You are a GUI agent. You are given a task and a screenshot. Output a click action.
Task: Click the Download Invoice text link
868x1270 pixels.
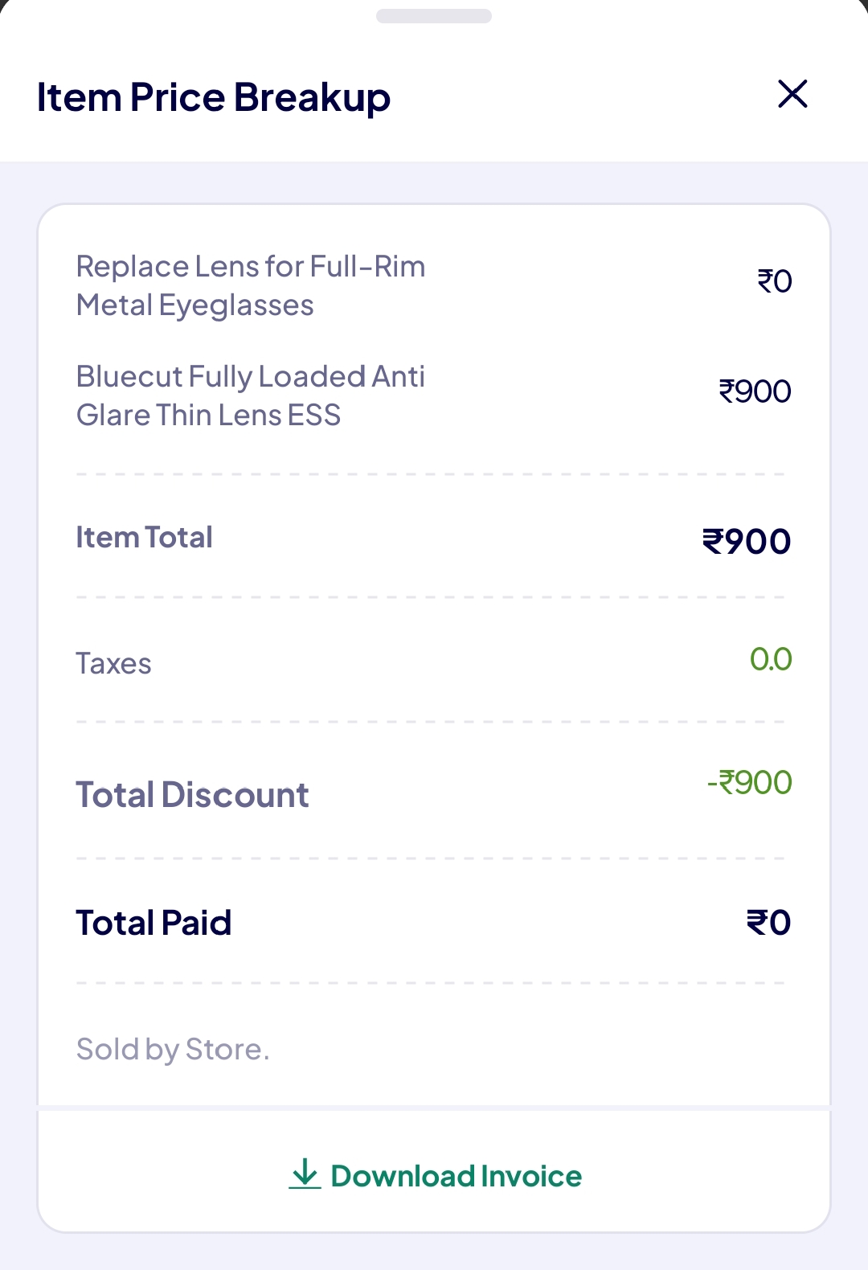tap(456, 1176)
